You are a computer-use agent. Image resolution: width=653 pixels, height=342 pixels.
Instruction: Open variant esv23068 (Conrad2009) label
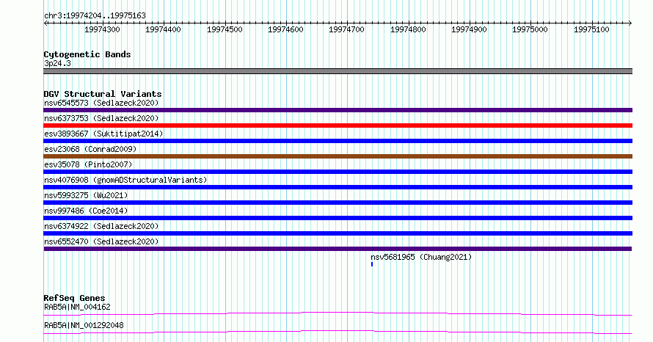click(90, 149)
